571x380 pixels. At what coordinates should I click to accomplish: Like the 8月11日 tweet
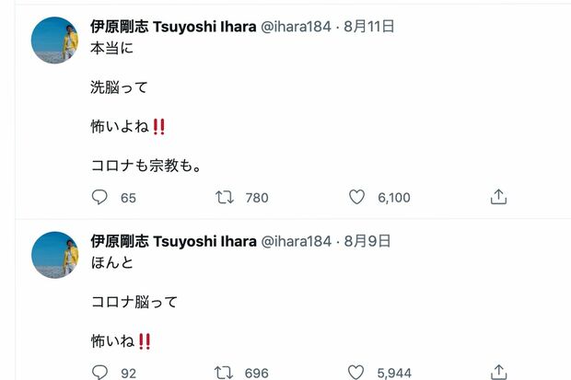pos(357,197)
